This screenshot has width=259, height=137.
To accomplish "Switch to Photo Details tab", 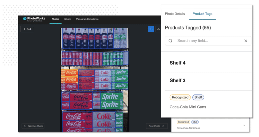I will click(x=175, y=14).
